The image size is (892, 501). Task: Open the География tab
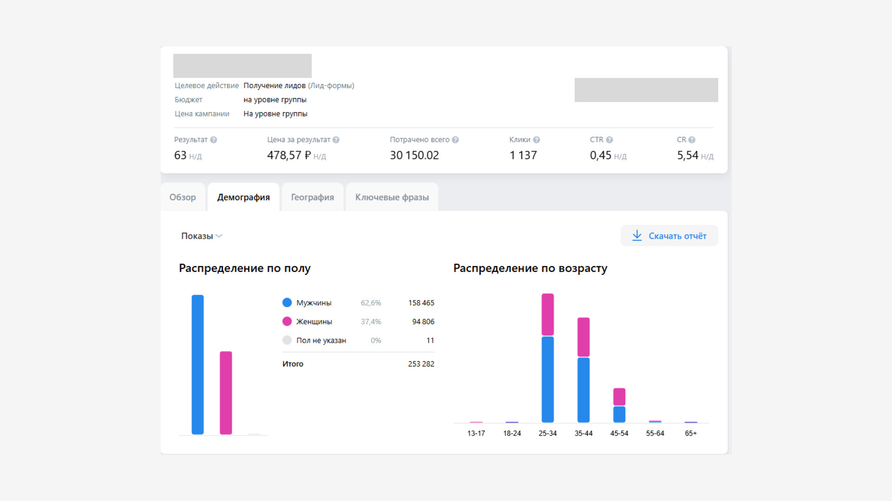click(312, 197)
